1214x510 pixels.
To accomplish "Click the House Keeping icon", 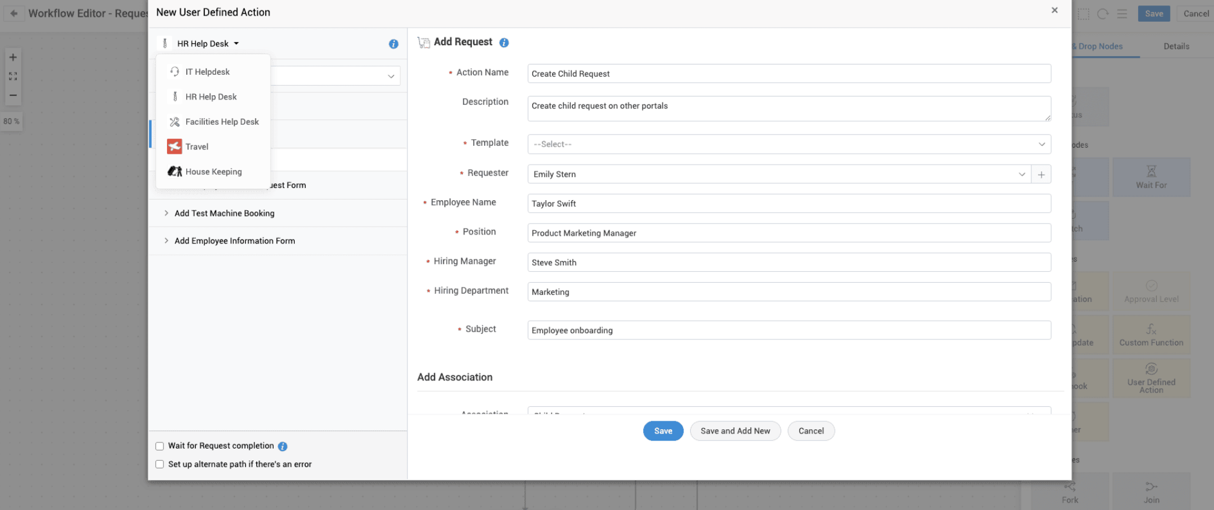I will click(x=175, y=172).
